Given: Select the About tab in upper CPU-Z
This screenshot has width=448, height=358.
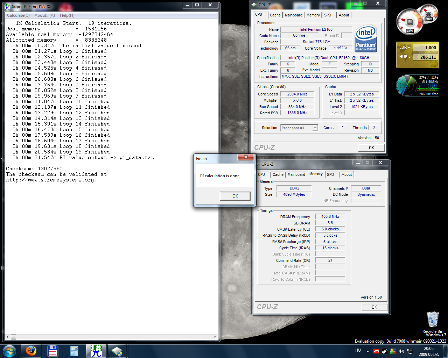Looking at the screenshot, I should (344, 15).
